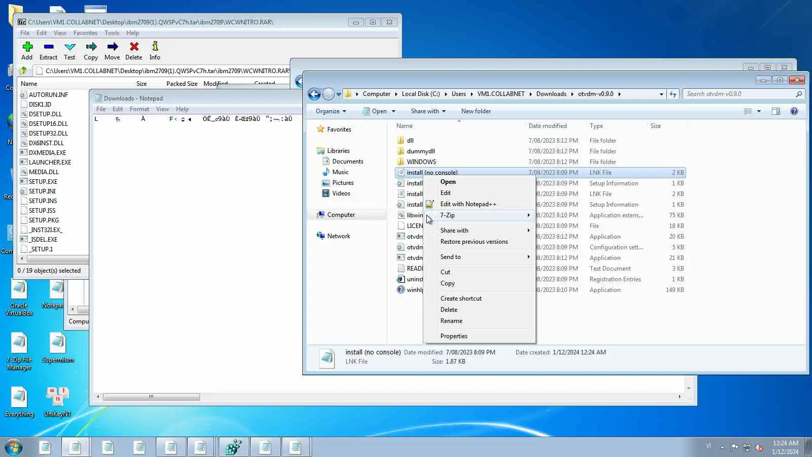Select the dummydll folder in Explorer

pos(421,151)
